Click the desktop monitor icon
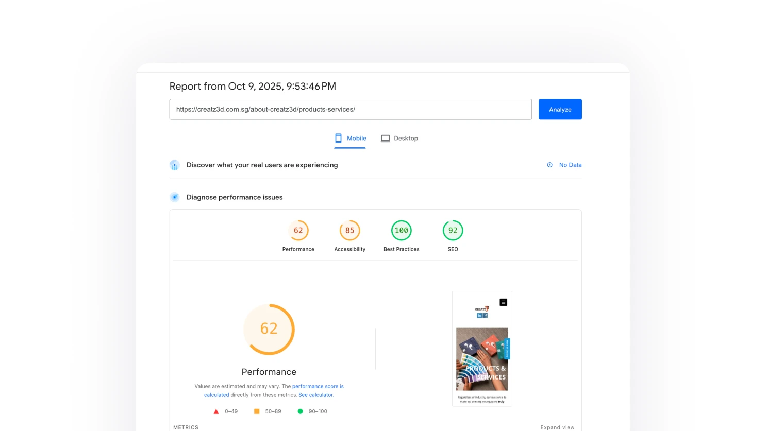The image size is (767, 431). tap(385, 139)
